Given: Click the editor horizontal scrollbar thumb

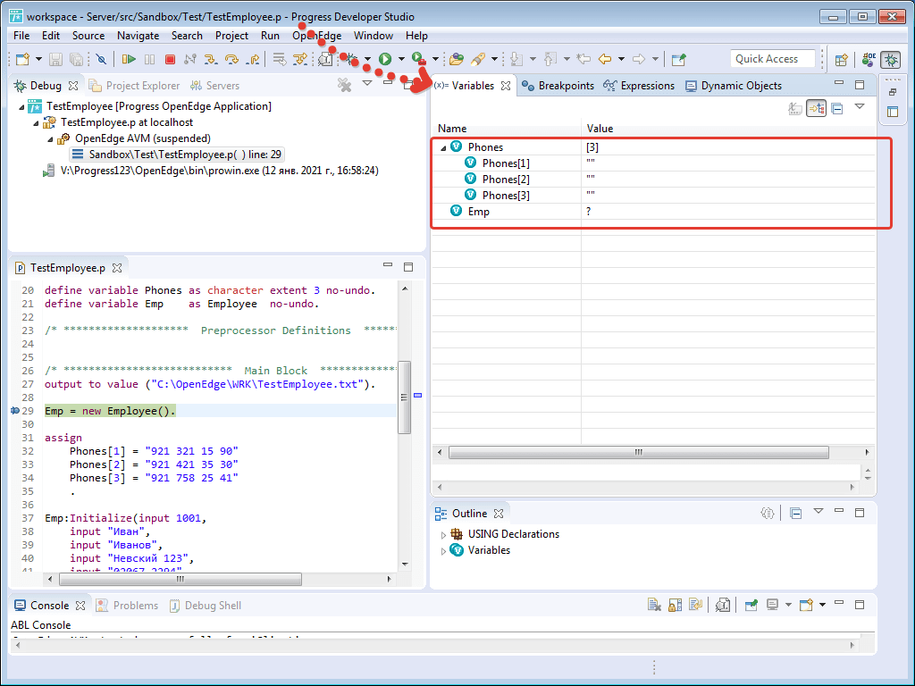Looking at the screenshot, I should pos(180,579).
